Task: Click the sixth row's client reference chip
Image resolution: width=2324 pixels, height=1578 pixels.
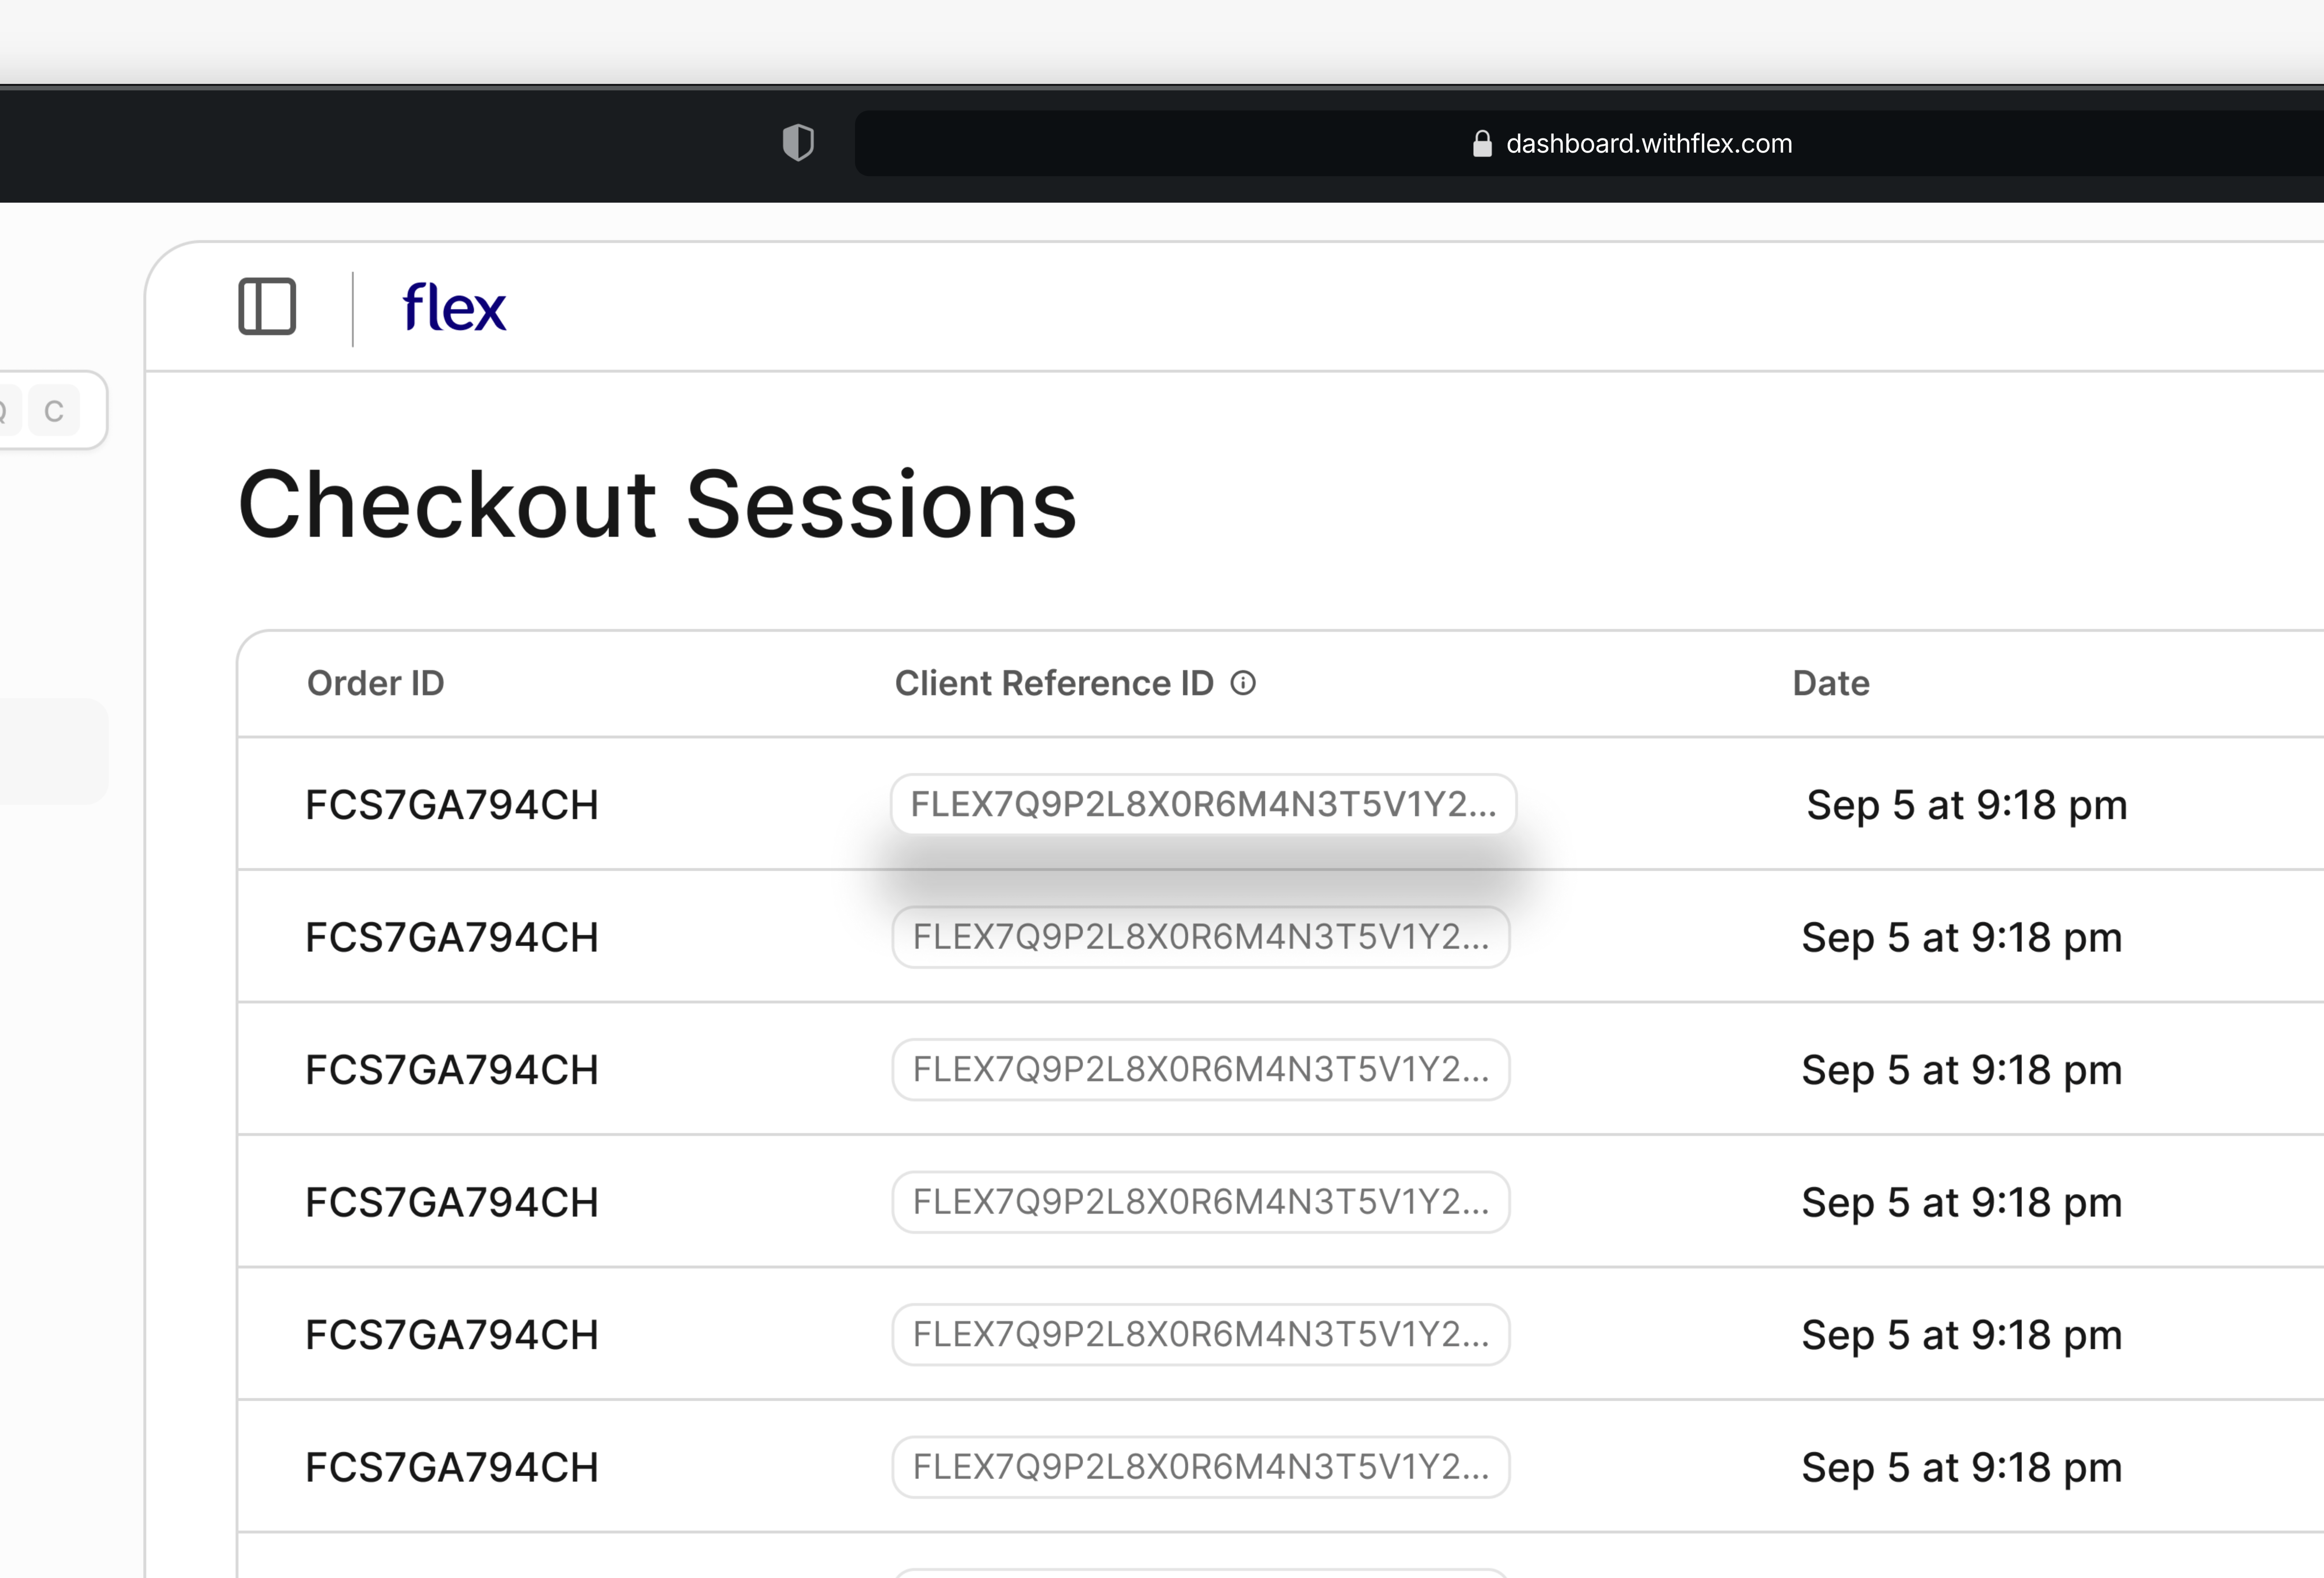Action: click(x=1201, y=1467)
